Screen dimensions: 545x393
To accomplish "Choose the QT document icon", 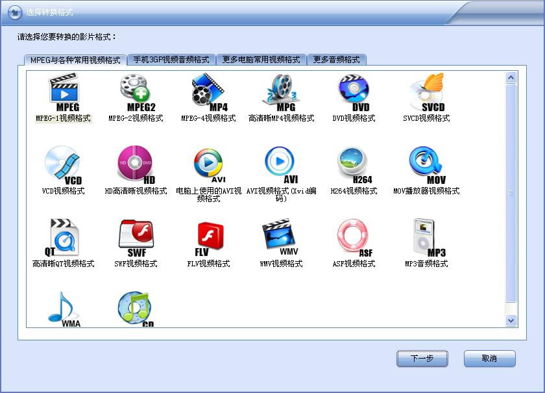I will point(62,238).
